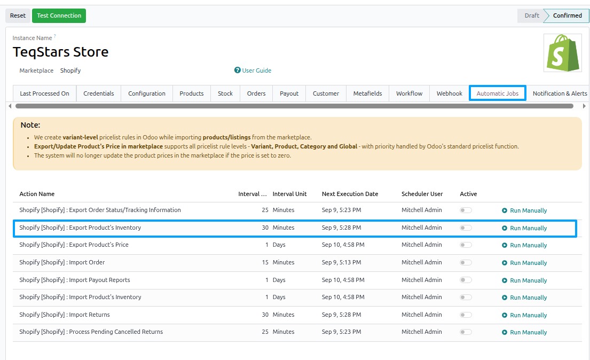Click play icon for Import Order row
Viewport: 590px width, 360px height.
click(505, 263)
